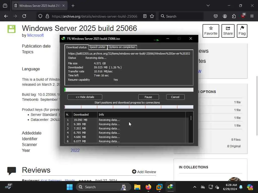This screenshot has width=258, height=193.
Task: Click the download URL text in dialog
Action: [x=129, y=54]
